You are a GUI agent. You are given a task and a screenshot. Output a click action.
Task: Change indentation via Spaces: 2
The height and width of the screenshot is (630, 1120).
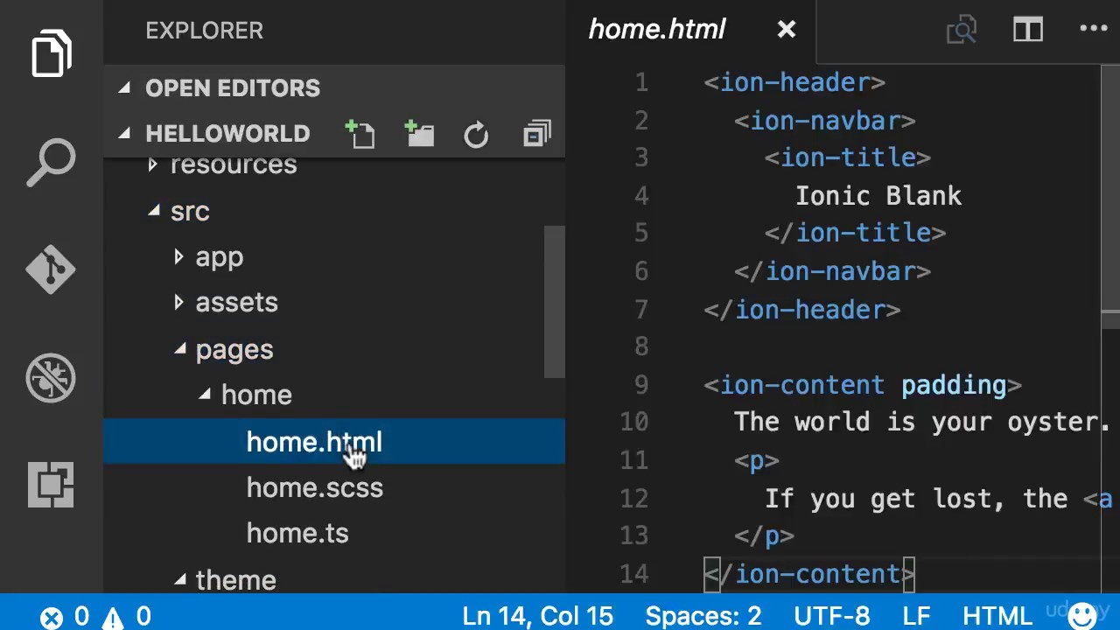pyautogui.click(x=703, y=616)
